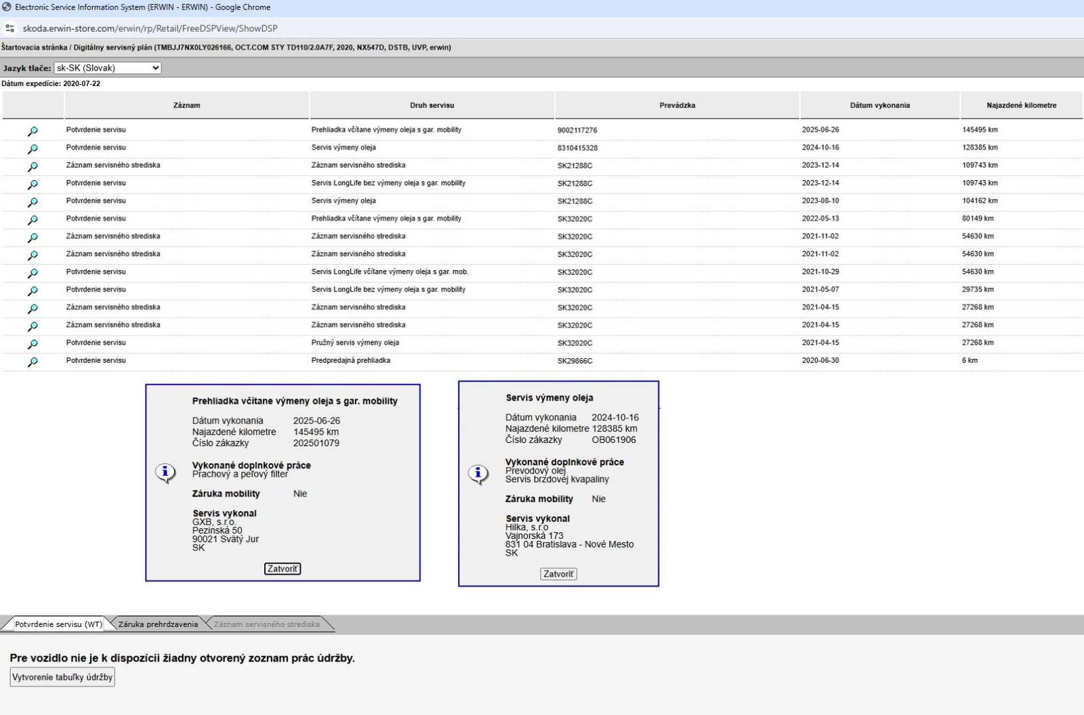The height and width of the screenshot is (715, 1084).
Task: Click date 2022-05-13 in table
Action: pos(820,218)
